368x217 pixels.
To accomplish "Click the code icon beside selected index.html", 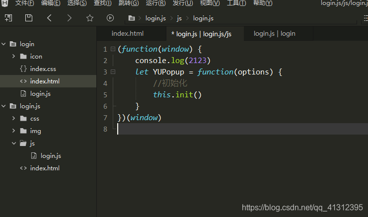I will 23,81.
